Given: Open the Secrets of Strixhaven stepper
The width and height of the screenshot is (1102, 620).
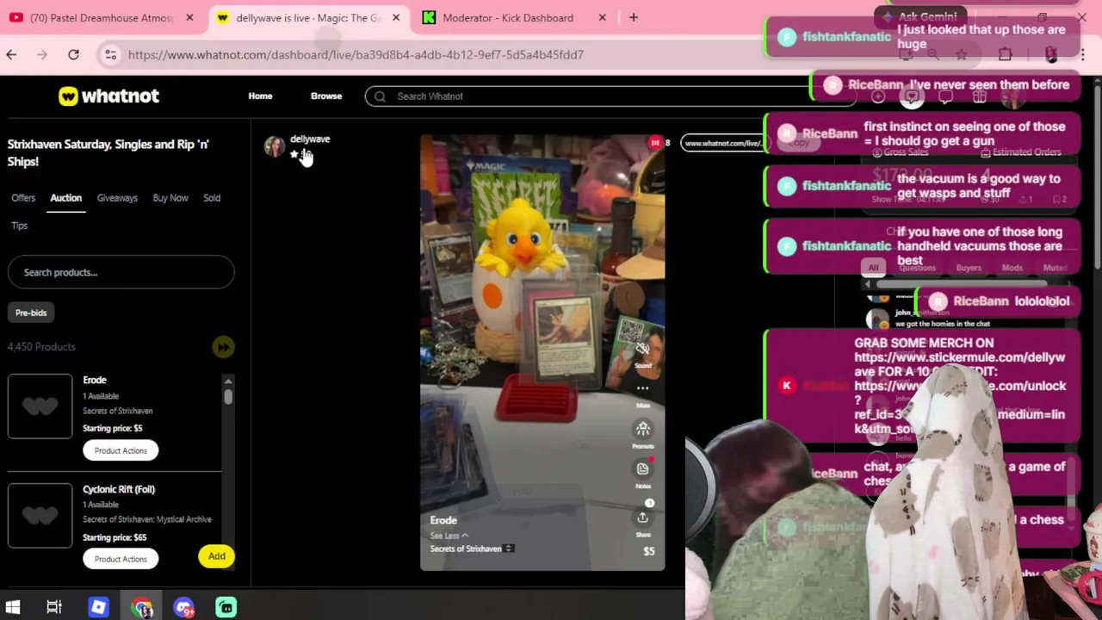Looking at the screenshot, I should pyautogui.click(x=509, y=549).
